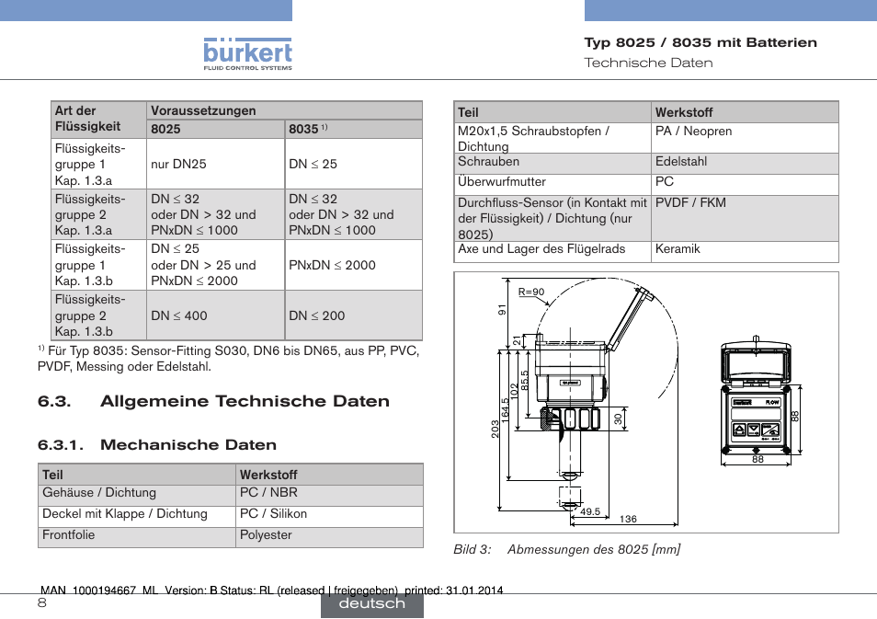
Task: Click footnote 'Für Typ 8035: Sensor-Fitting S030'
Action: click(228, 359)
